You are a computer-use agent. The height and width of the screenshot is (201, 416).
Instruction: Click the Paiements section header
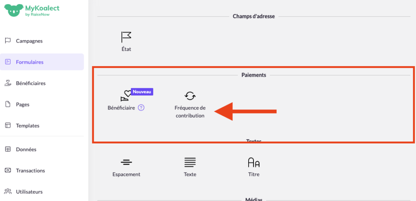click(253, 75)
